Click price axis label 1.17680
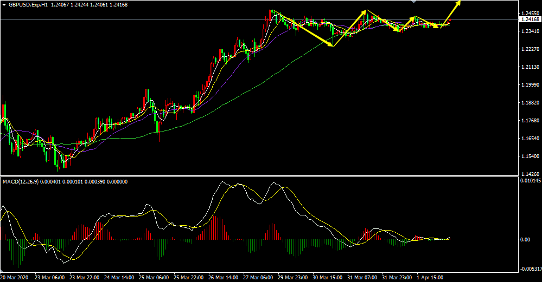Image resolution: width=542 pixels, height=282 pixels. click(x=530, y=121)
